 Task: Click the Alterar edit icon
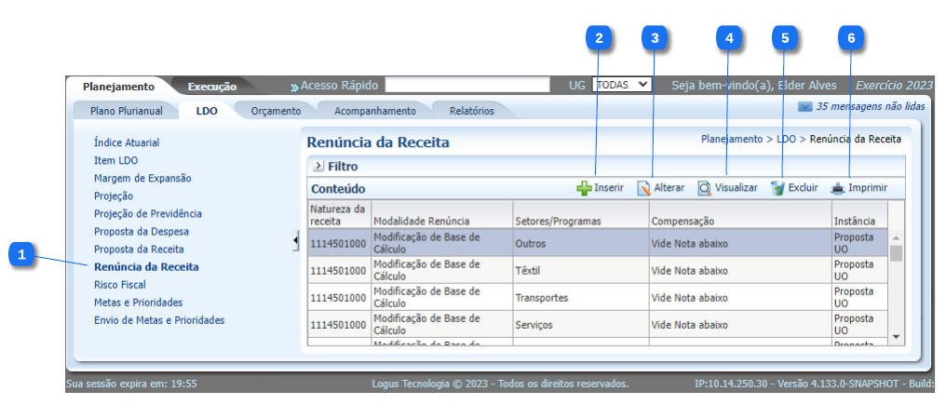click(x=643, y=188)
